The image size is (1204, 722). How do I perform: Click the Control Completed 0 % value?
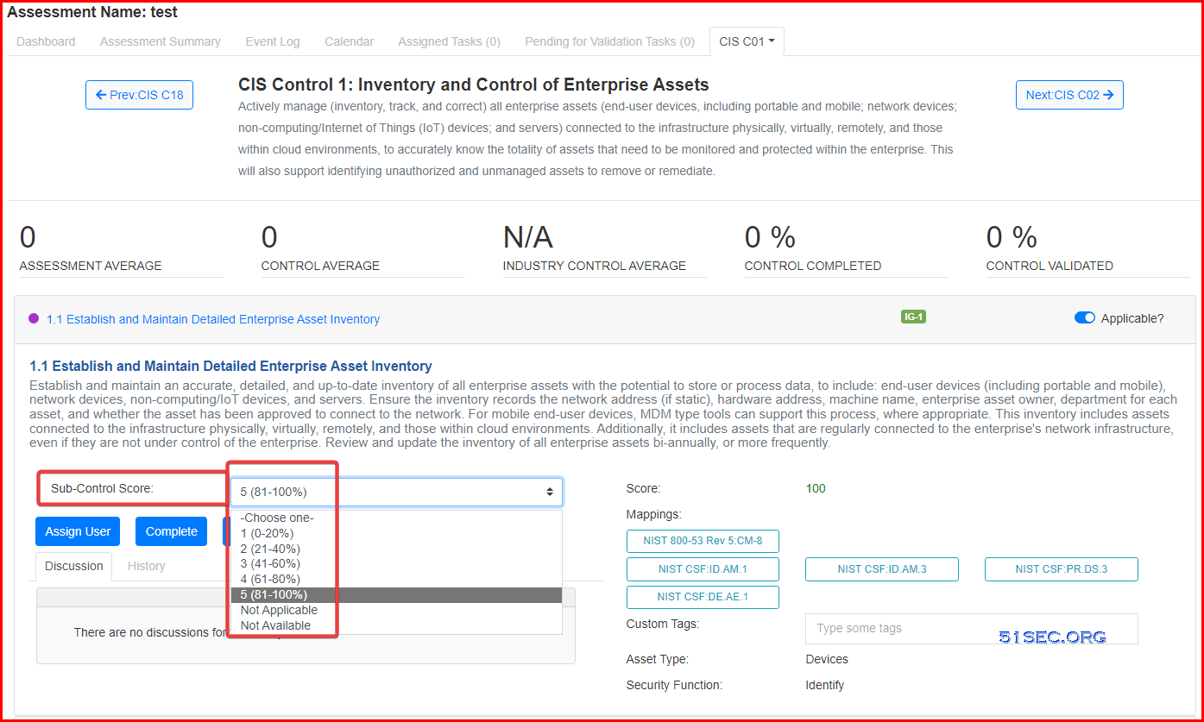point(770,237)
